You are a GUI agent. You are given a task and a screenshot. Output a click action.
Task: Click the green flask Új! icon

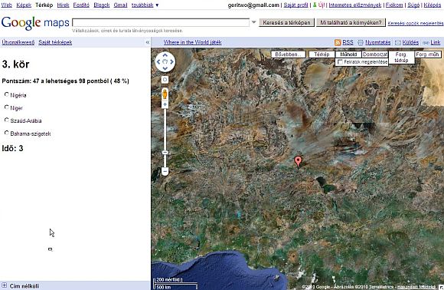[x=315, y=5]
